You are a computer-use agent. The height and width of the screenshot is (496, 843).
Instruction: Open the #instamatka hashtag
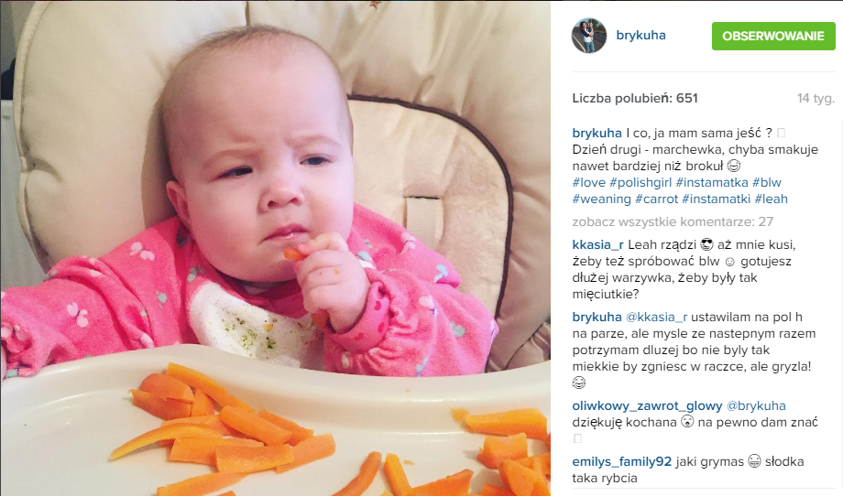point(712,182)
